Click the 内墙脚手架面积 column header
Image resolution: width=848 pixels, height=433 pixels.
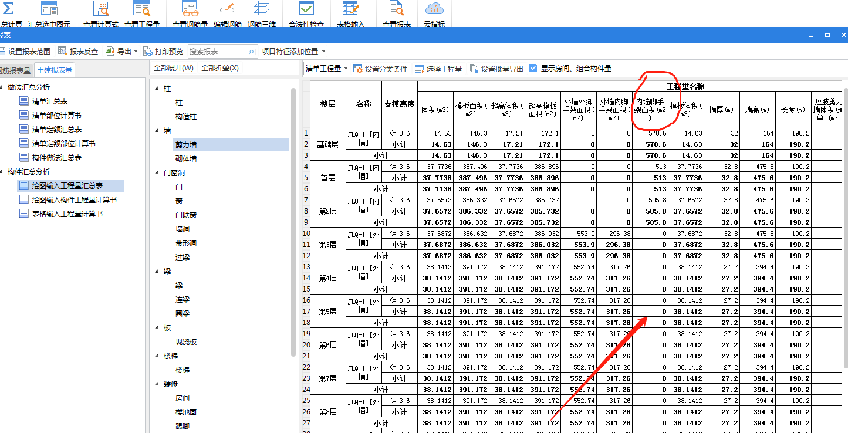point(650,110)
